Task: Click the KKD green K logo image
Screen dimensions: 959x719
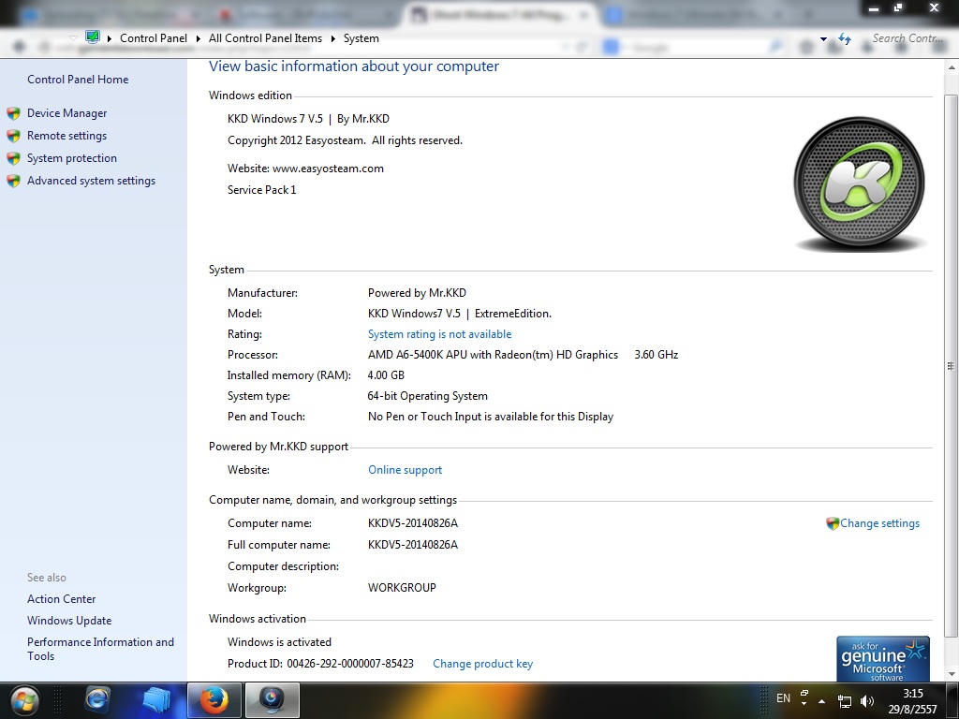Action: click(860, 183)
